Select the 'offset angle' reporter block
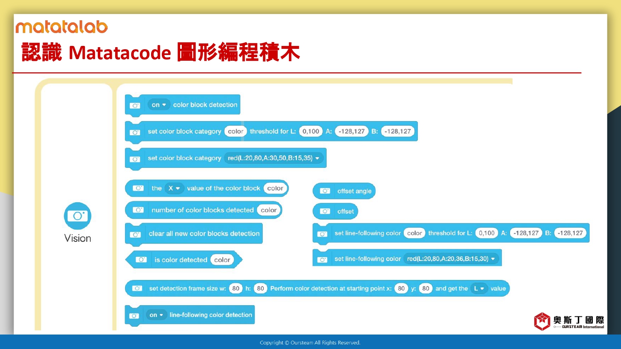Image resolution: width=621 pixels, height=349 pixels. pos(344,191)
